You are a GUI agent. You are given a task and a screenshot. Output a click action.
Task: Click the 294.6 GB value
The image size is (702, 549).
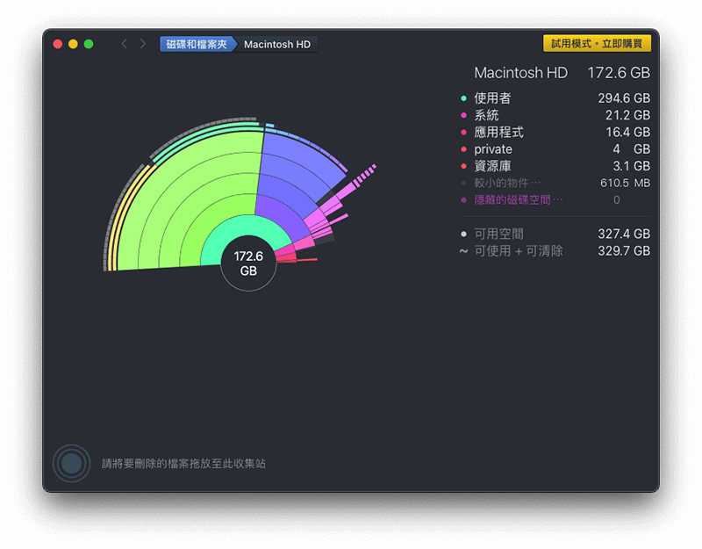click(624, 98)
